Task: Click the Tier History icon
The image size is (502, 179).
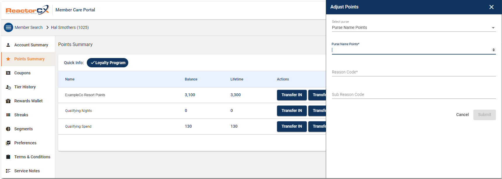Action: [x=8, y=87]
